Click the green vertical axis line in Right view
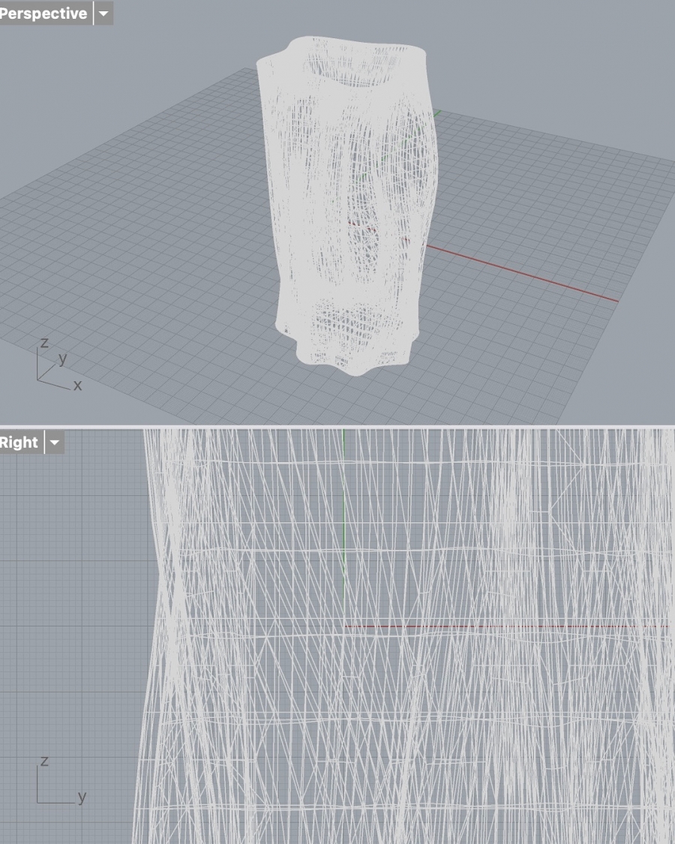Viewport: 675px width, 844px height. click(x=343, y=525)
